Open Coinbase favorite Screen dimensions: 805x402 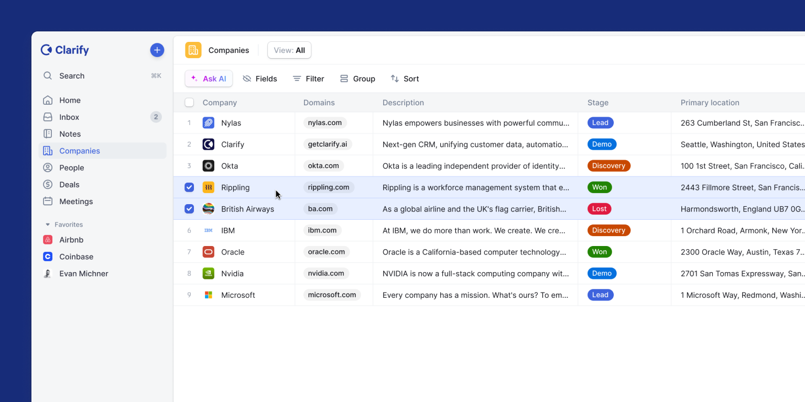pyautogui.click(x=102, y=257)
